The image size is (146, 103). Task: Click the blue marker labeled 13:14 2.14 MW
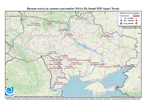(x=76, y=20)
